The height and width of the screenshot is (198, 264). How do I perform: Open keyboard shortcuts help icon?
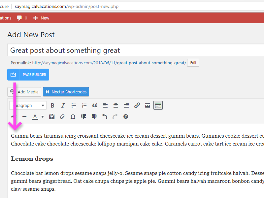point(126,116)
